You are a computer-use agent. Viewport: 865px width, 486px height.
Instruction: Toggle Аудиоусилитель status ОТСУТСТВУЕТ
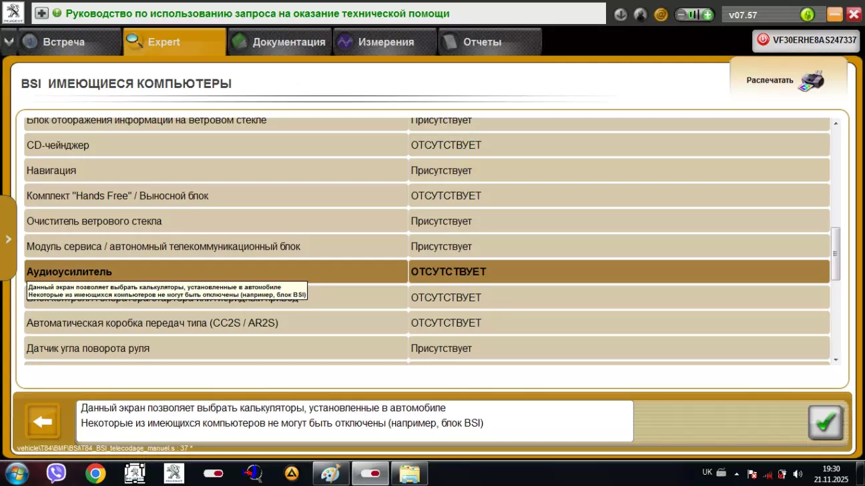pos(618,272)
